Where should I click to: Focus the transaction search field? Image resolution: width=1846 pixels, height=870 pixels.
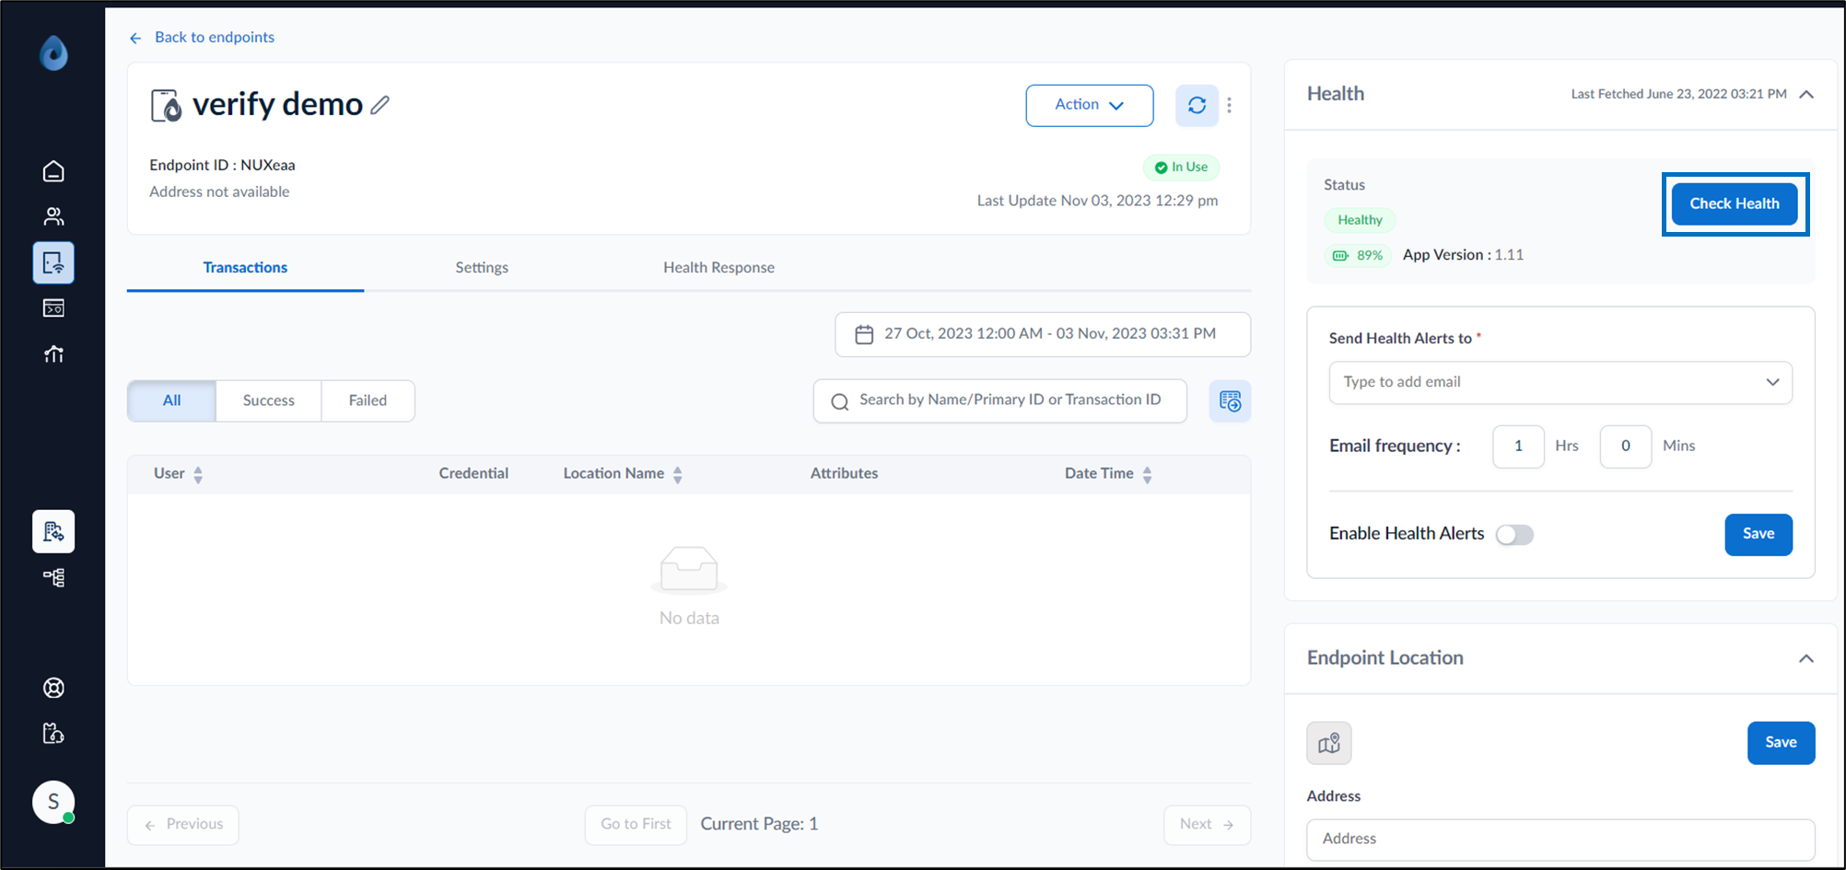click(999, 400)
